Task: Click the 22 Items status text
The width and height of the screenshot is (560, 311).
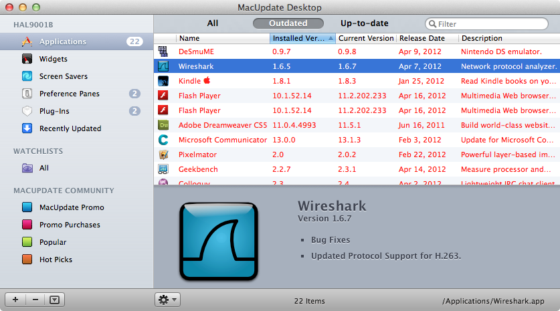Action: [x=309, y=301]
